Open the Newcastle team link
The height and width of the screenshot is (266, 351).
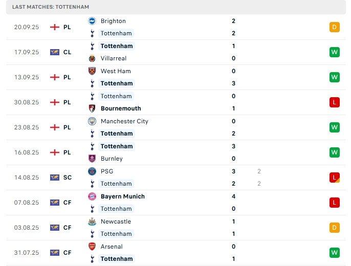tap(116, 221)
